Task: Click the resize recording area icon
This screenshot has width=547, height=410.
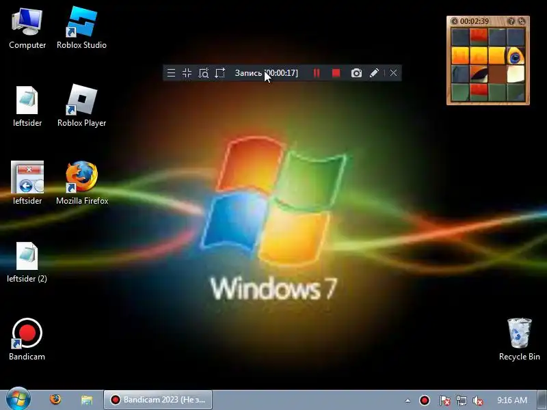Action: (219, 73)
